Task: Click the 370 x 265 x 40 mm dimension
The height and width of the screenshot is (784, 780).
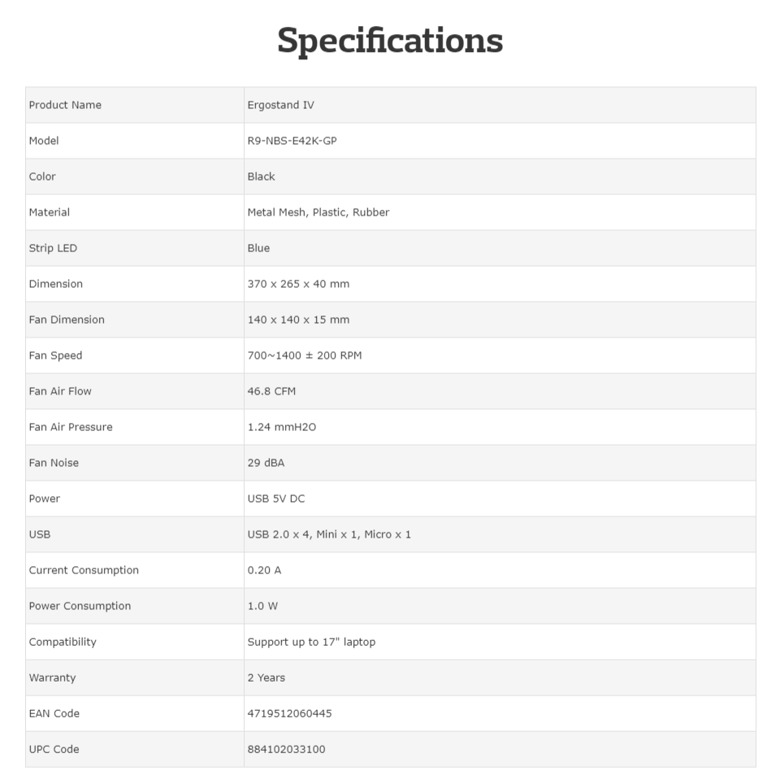Action: click(298, 284)
